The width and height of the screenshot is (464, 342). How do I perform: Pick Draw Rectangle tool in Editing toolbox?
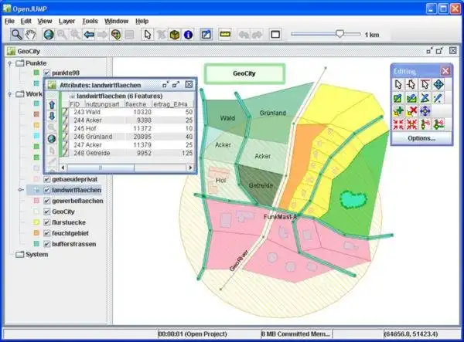(x=398, y=98)
